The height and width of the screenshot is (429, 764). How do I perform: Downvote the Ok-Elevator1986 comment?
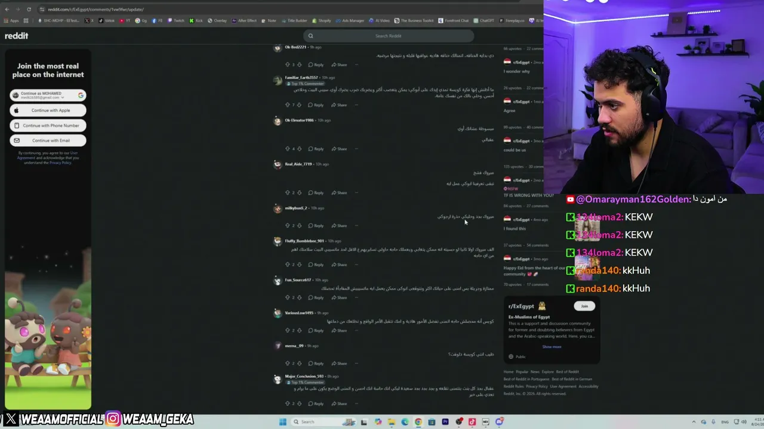[x=299, y=149]
